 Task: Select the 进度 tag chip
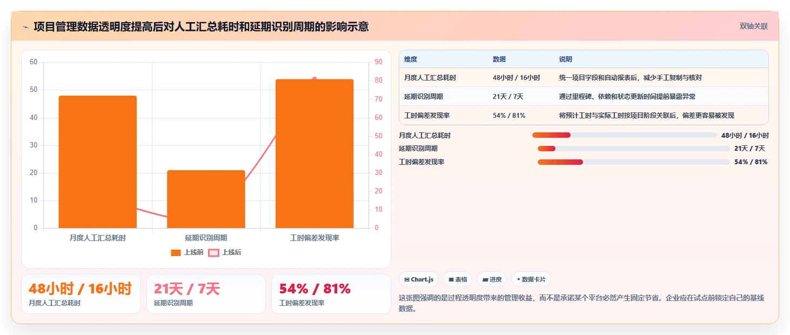click(492, 279)
